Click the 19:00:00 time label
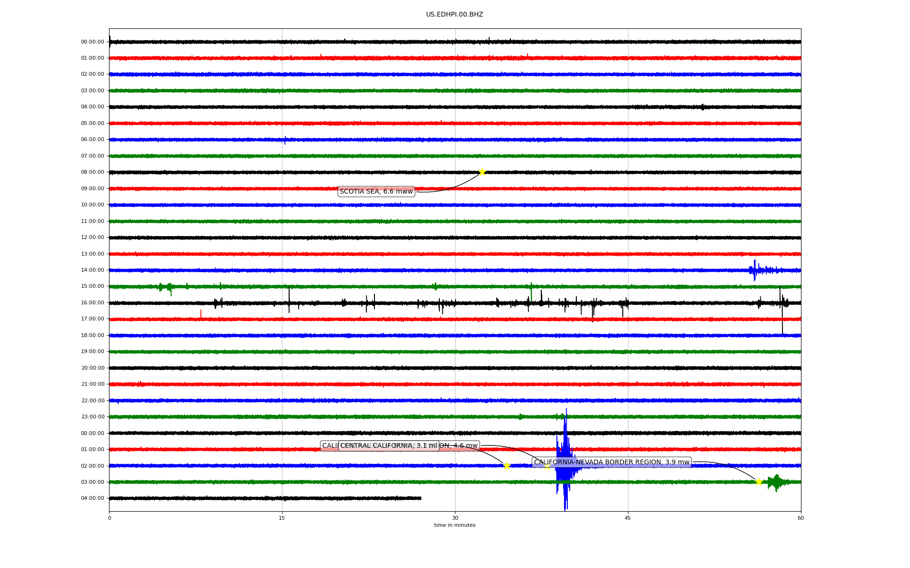Image resolution: width=910 pixels, height=568 pixels. (92, 352)
